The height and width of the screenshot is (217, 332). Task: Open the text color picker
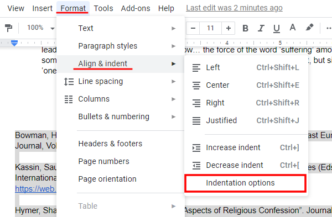(x=293, y=28)
